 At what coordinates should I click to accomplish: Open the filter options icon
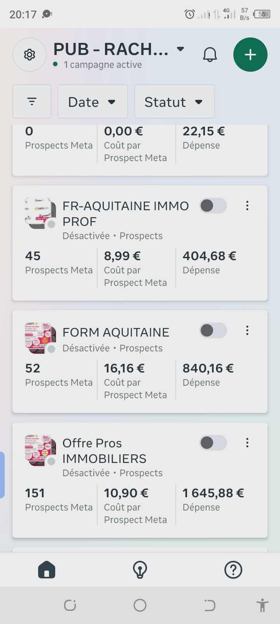click(x=32, y=102)
